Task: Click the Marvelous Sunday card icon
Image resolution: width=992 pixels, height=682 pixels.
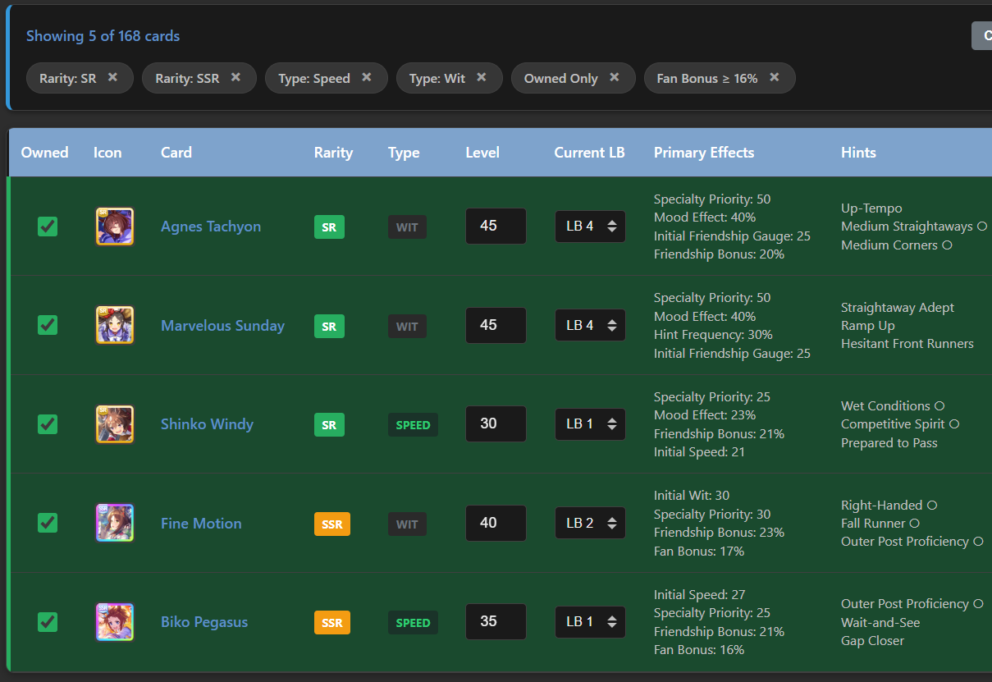Action: (115, 325)
